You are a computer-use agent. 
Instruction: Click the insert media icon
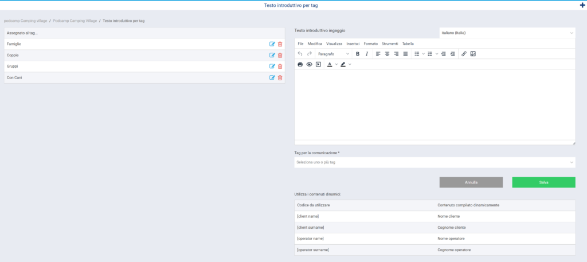(318, 64)
